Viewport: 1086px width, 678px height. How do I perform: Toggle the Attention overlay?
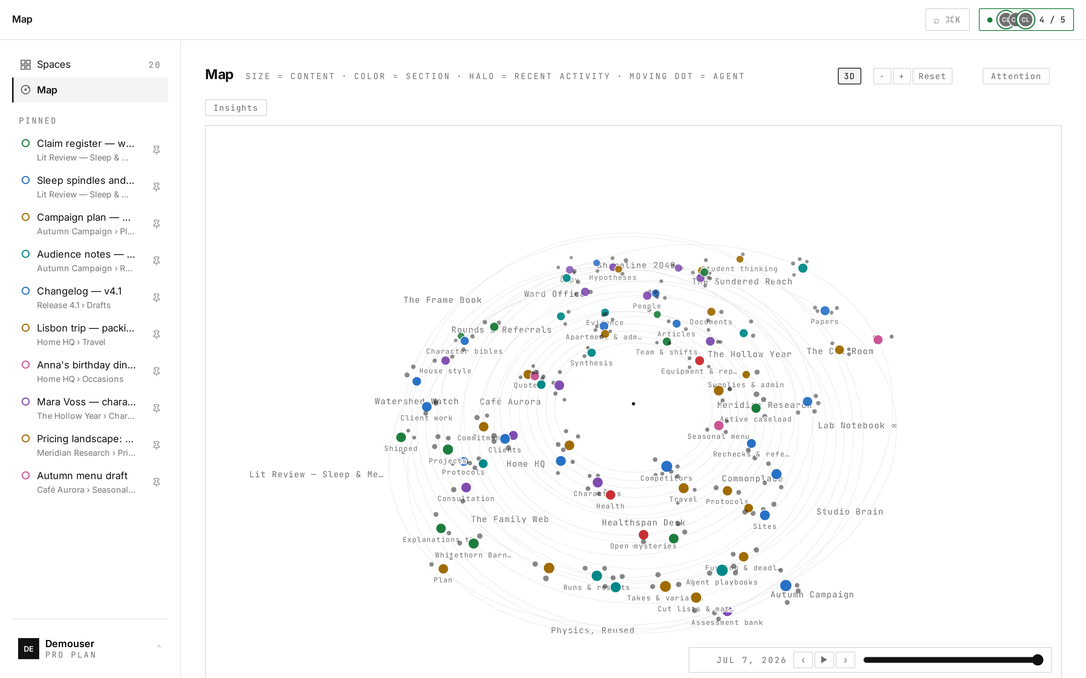pyautogui.click(x=1015, y=76)
